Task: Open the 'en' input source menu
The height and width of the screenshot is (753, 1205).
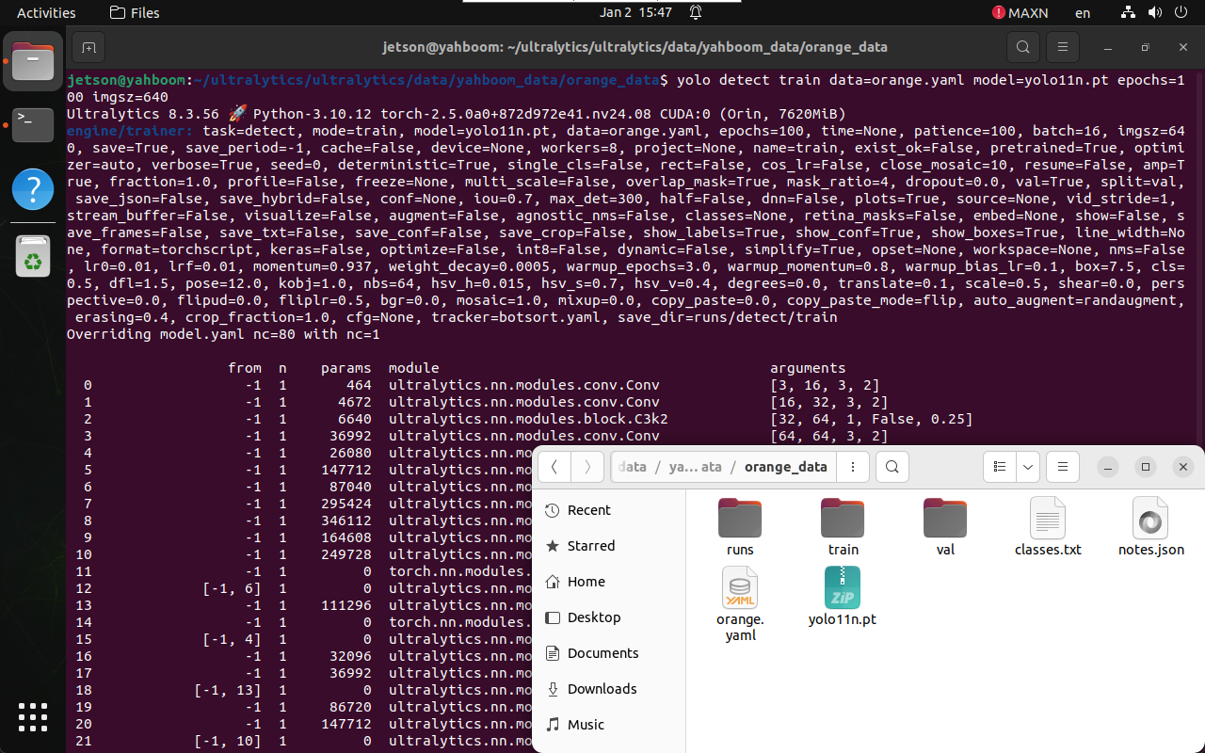Action: click(1083, 13)
